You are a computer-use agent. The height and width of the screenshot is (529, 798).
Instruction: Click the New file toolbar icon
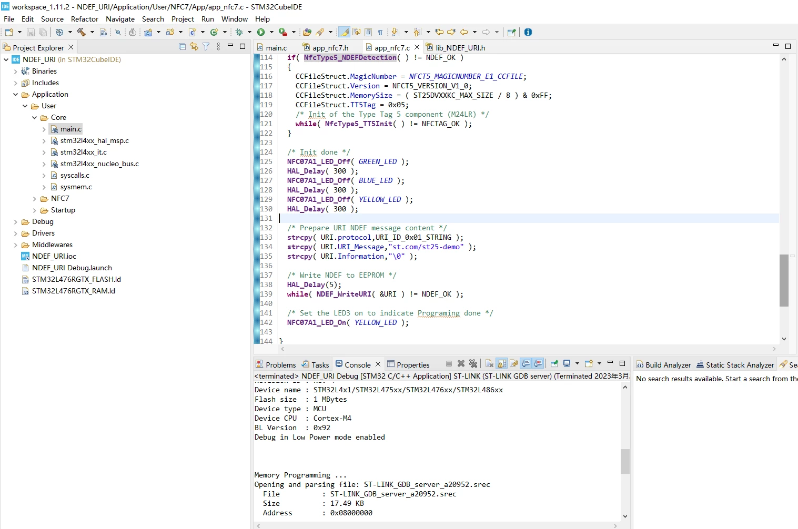pos(9,32)
